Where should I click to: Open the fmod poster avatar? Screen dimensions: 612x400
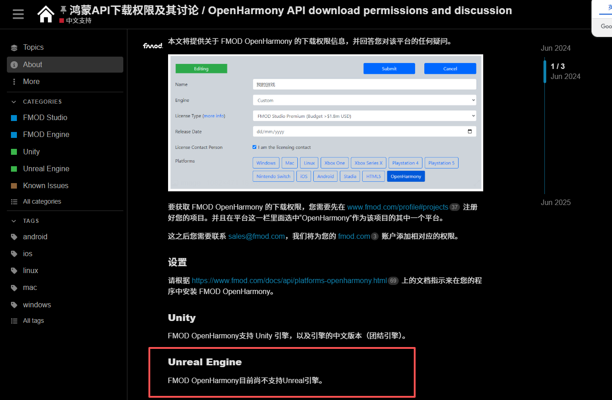153,46
